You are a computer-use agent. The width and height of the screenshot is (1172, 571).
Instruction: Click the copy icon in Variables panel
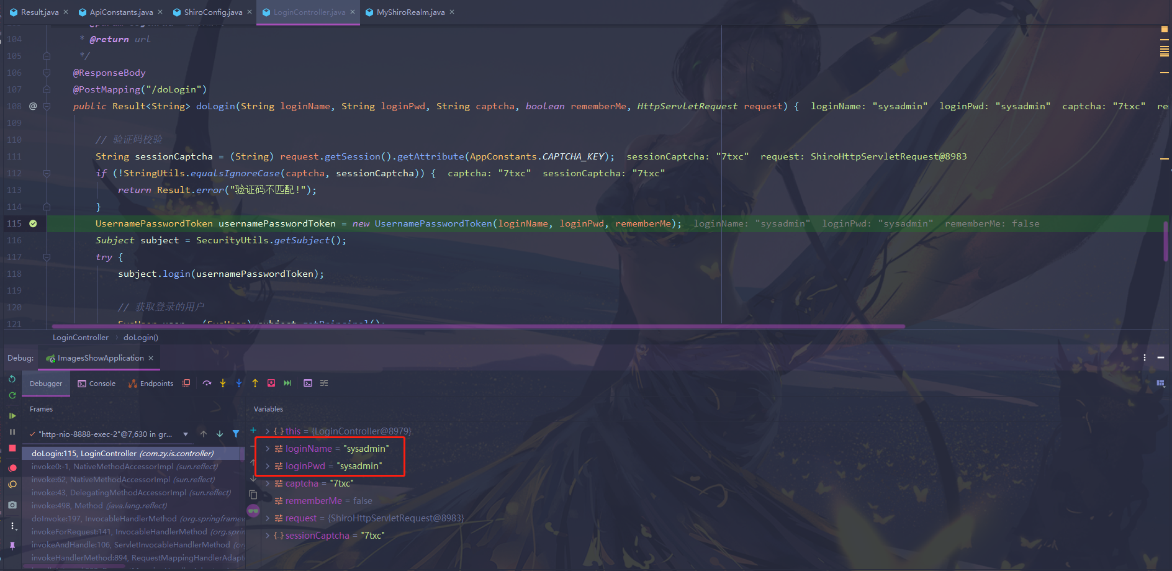click(x=253, y=495)
